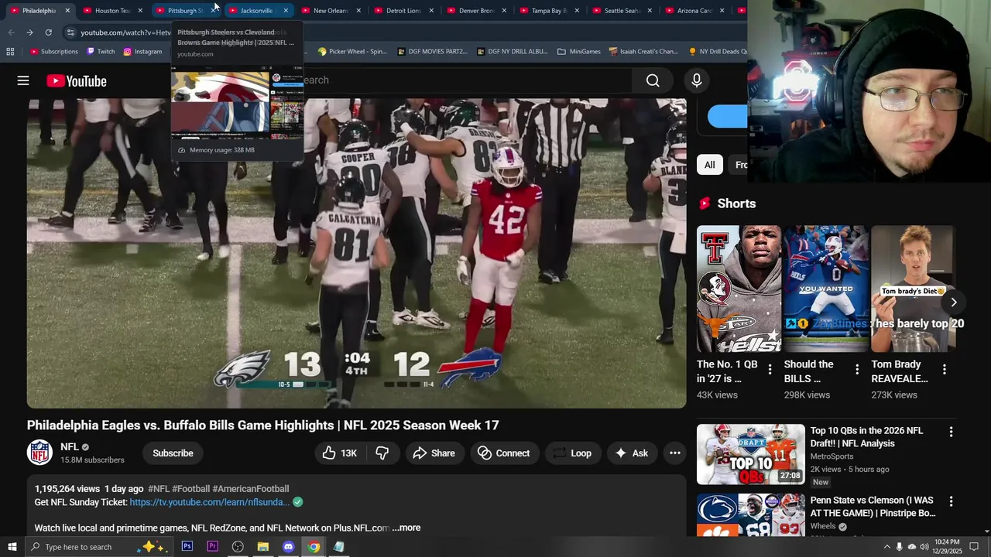The image size is (991, 557).
Task: Open the Chrome apps grid icon
Action: tap(10, 52)
